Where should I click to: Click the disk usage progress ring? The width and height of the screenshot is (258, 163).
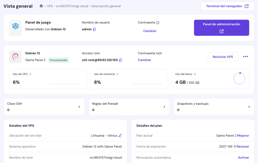point(239,78)
